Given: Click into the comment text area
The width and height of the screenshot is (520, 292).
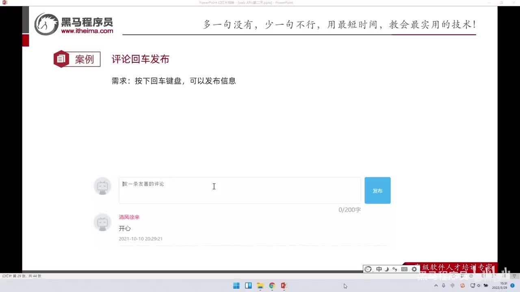Looking at the screenshot, I should tap(240, 190).
